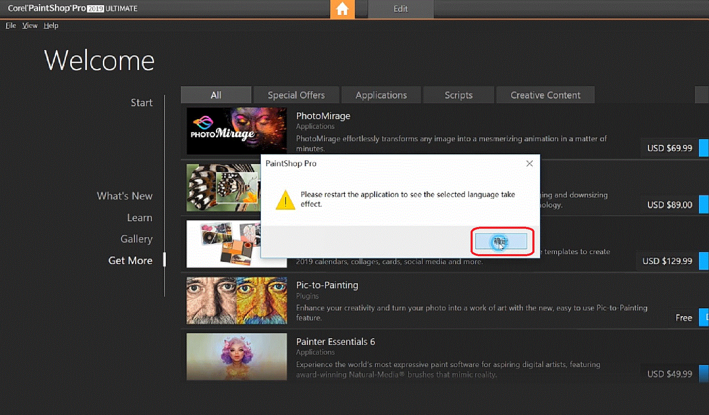Open the Painter Essentials 6 thumbnail
709x415 pixels.
click(x=236, y=357)
